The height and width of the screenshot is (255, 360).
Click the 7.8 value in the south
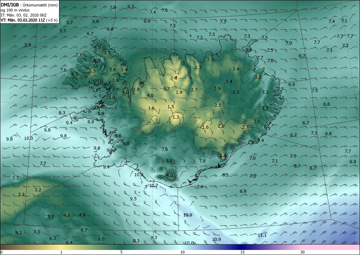click(x=202, y=161)
